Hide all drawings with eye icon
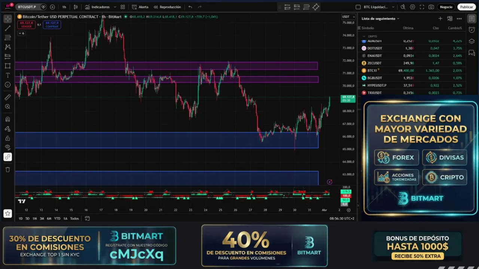 7,148
